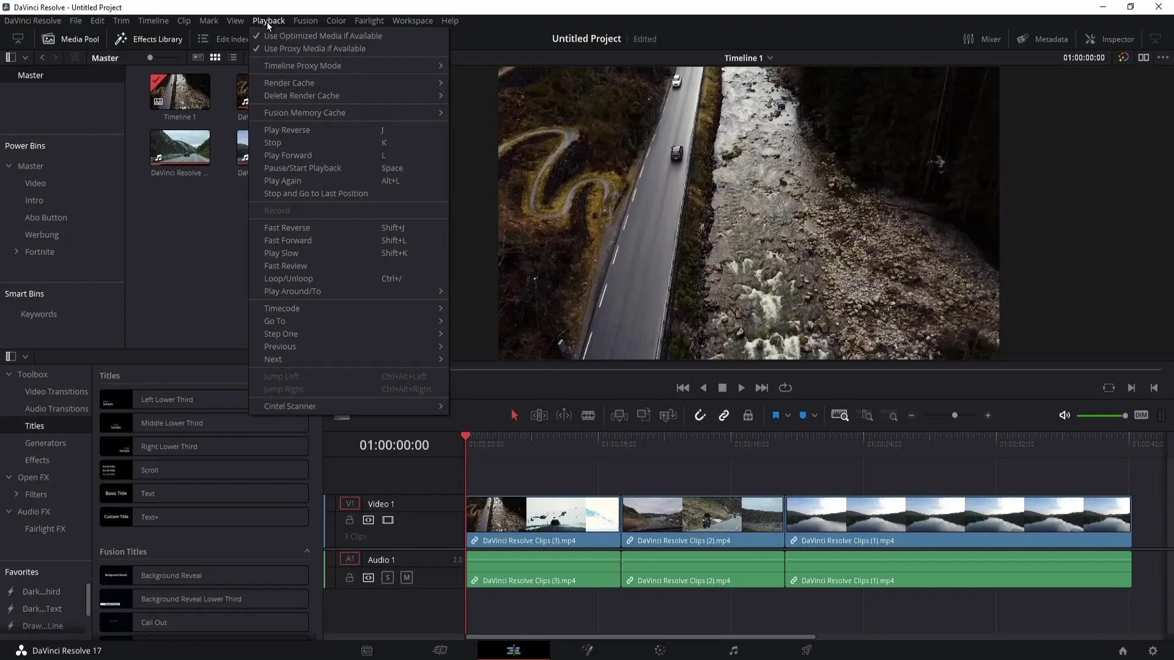The width and height of the screenshot is (1174, 660).
Task: Expand the Timeline Proxy Mode submenu
Action: pyautogui.click(x=303, y=65)
